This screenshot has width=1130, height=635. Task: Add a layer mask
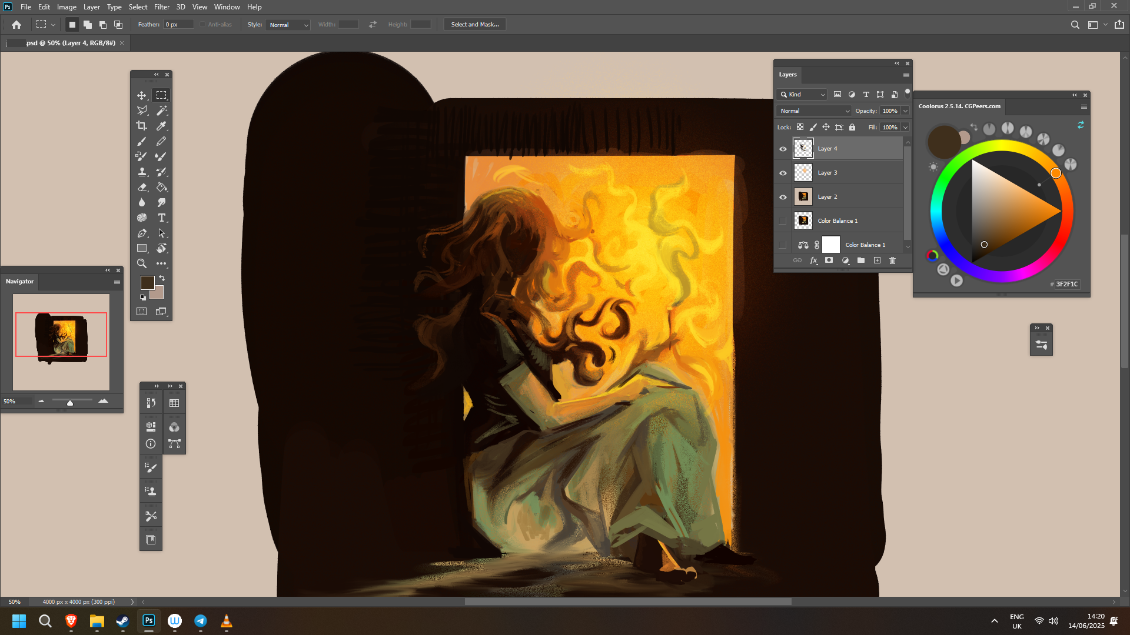coord(829,260)
